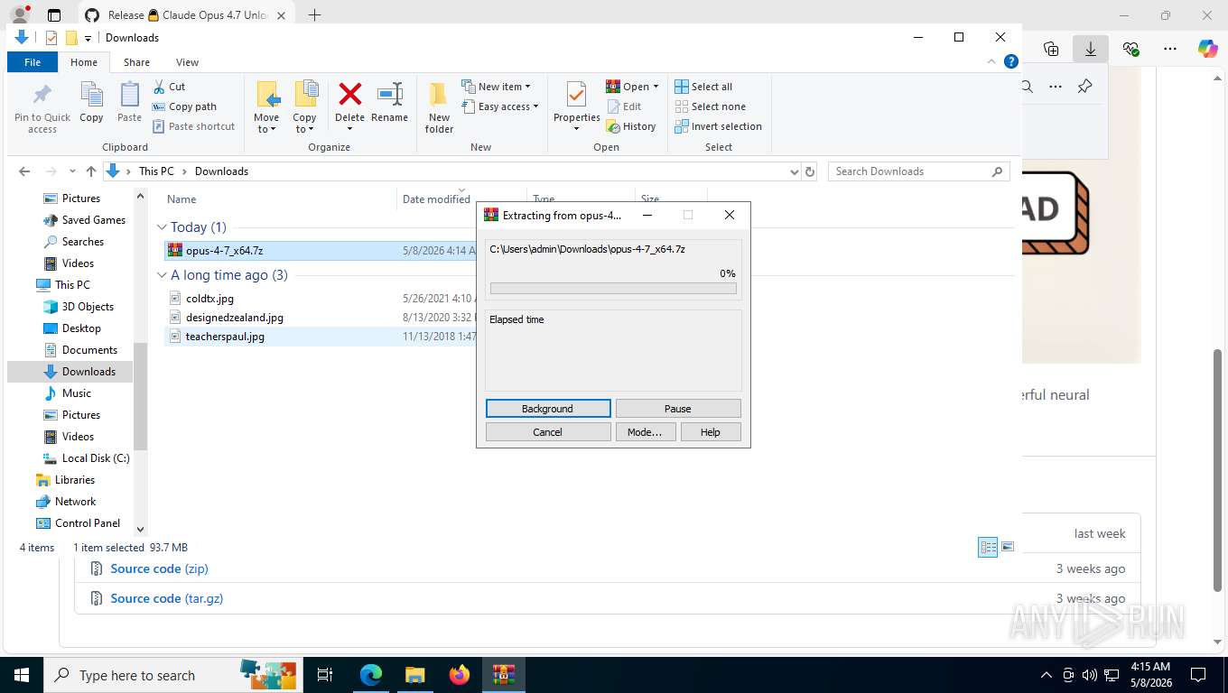This screenshot has width=1228, height=693.
Task: Open Edge downloads toolbar icon
Action: click(x=1090, y=49)
